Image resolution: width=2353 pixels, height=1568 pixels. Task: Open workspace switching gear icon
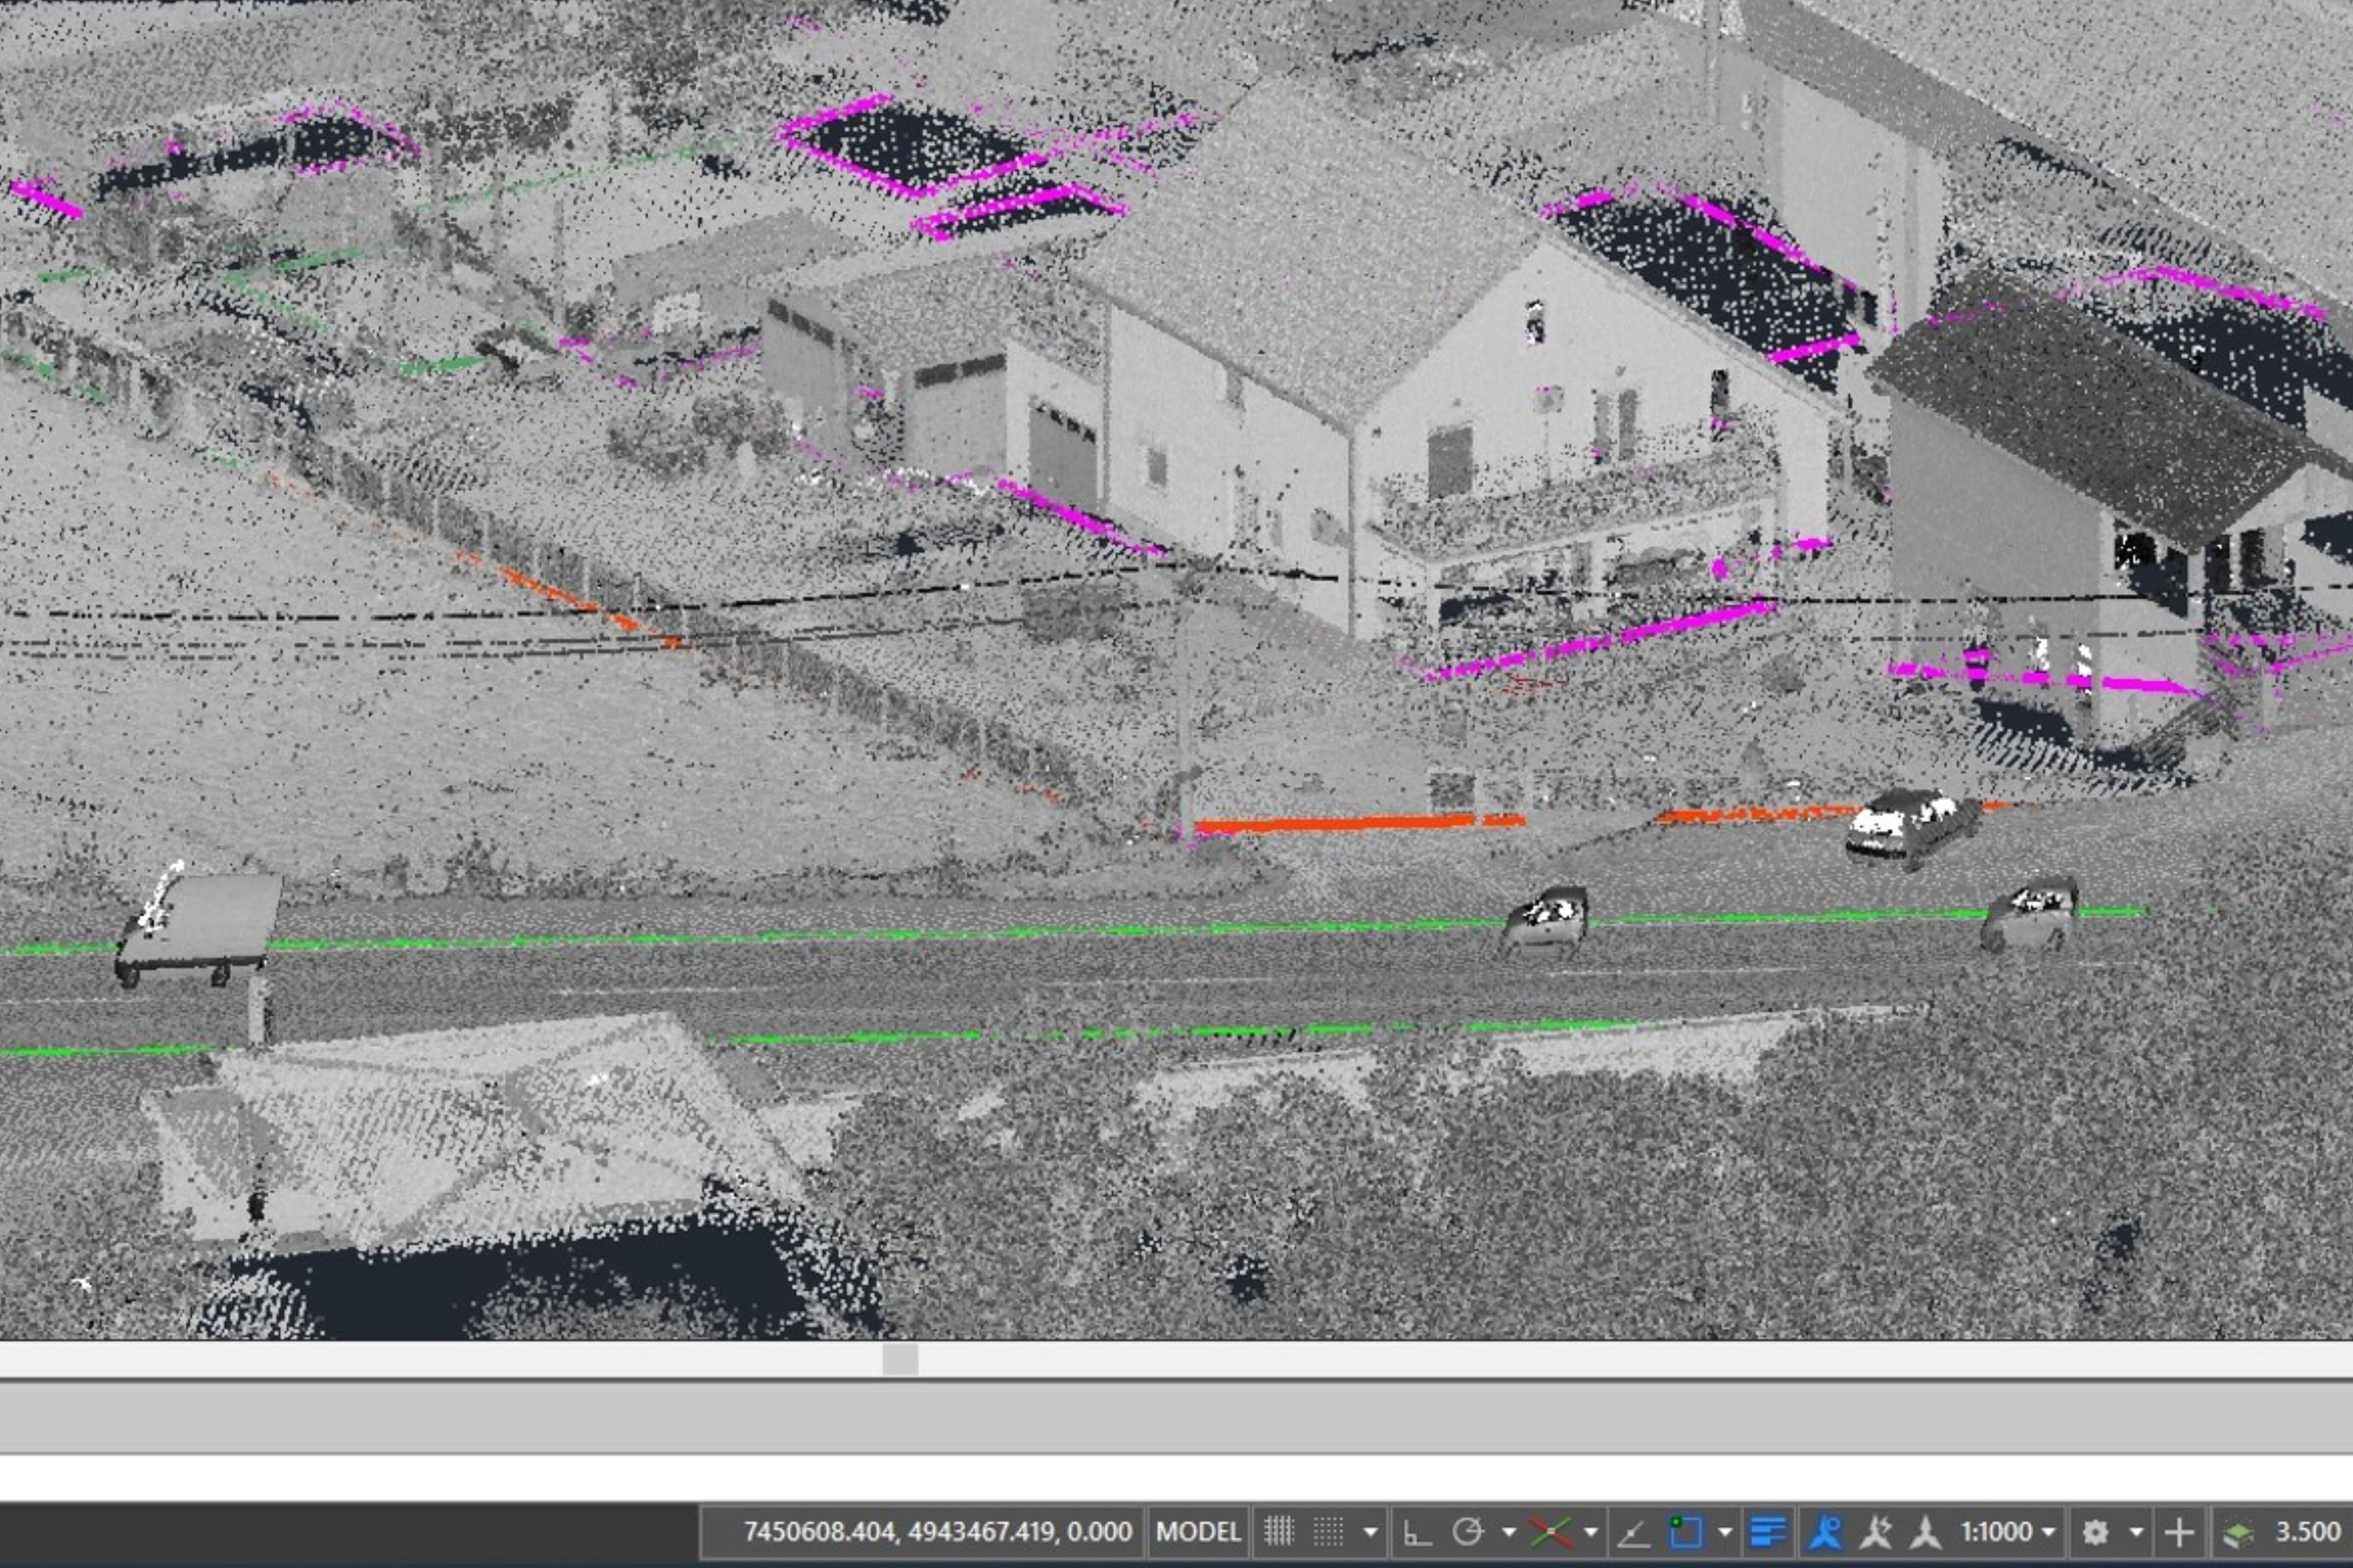2096,1532
